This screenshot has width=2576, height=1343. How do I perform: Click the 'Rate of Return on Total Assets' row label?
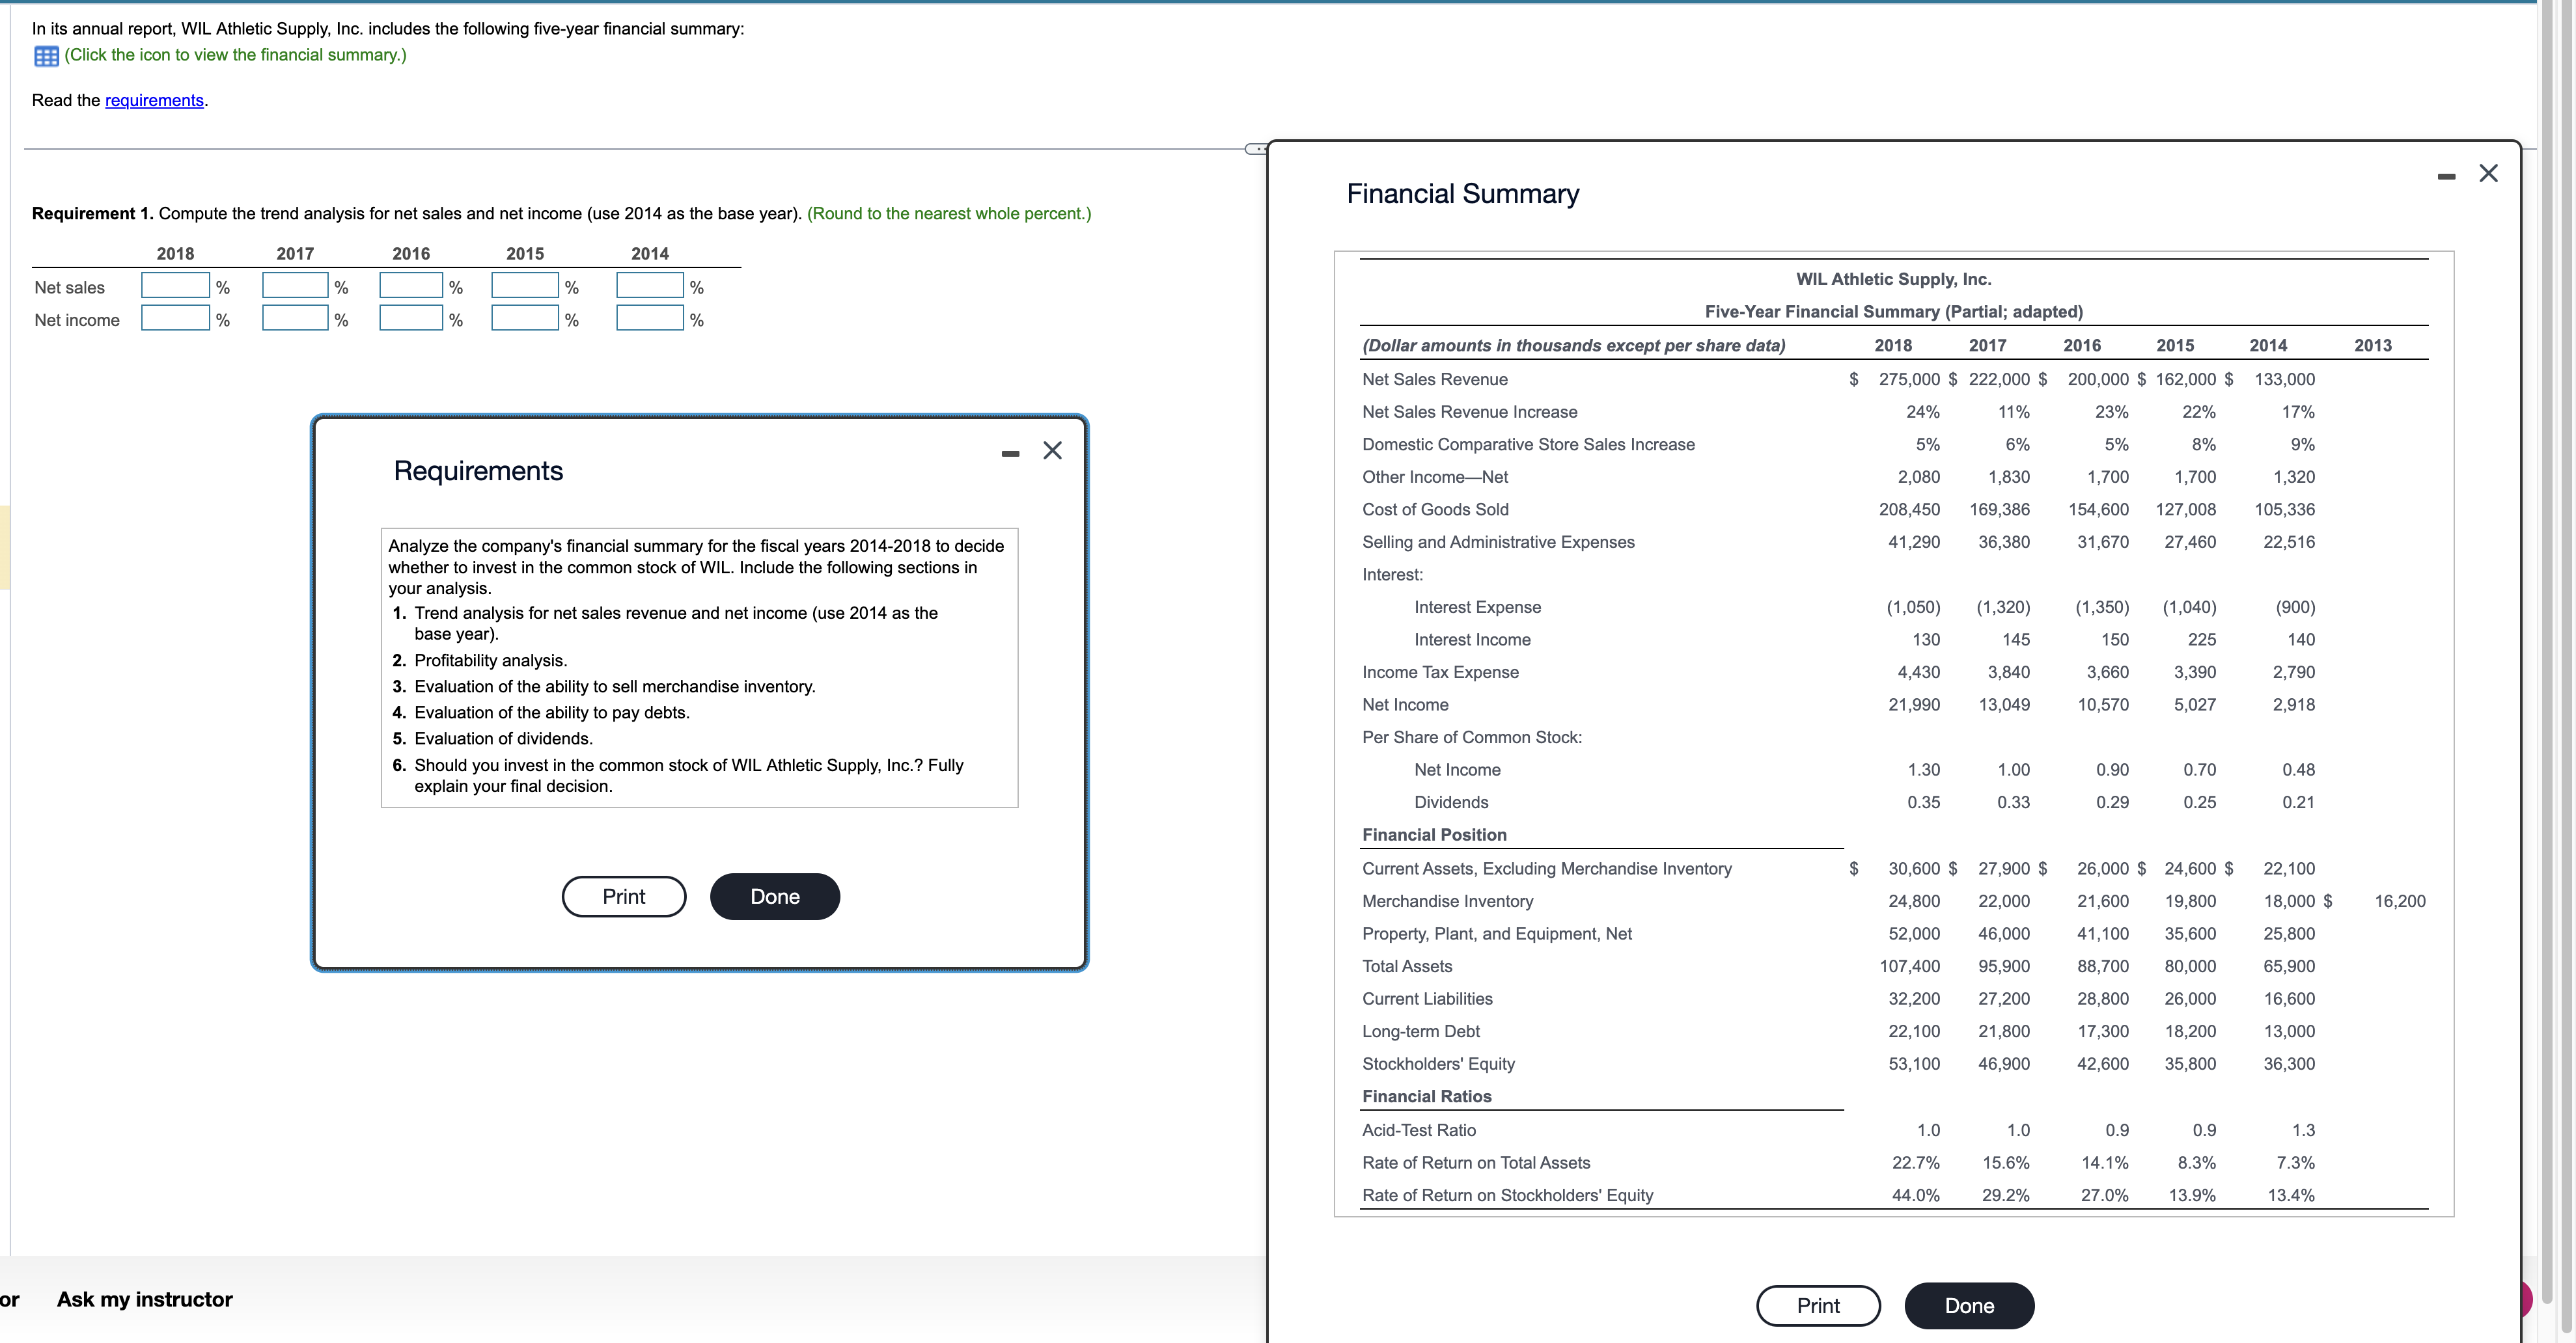(x=1475, y=1163)
